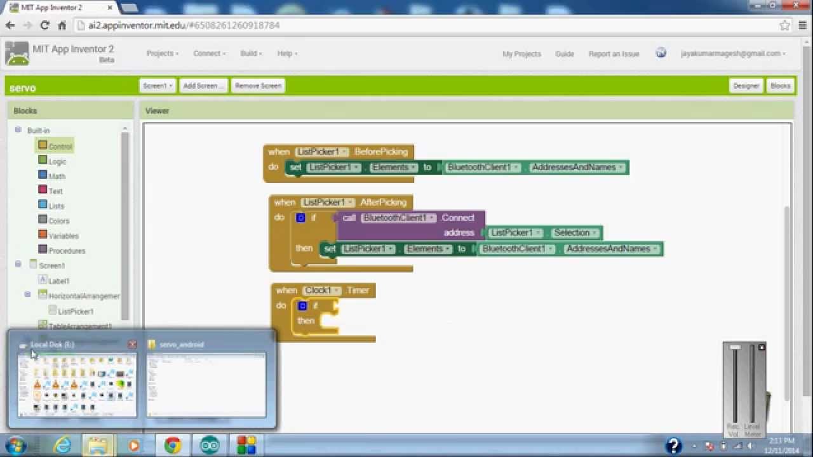The width and height of the screenshot is (813, 457).
Task: Click the help question mark in taskbar
Action: (x=673, y=446)
